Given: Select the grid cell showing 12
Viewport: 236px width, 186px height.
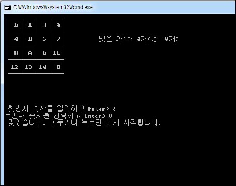Looking at the screenshot, I should [14, 67].
